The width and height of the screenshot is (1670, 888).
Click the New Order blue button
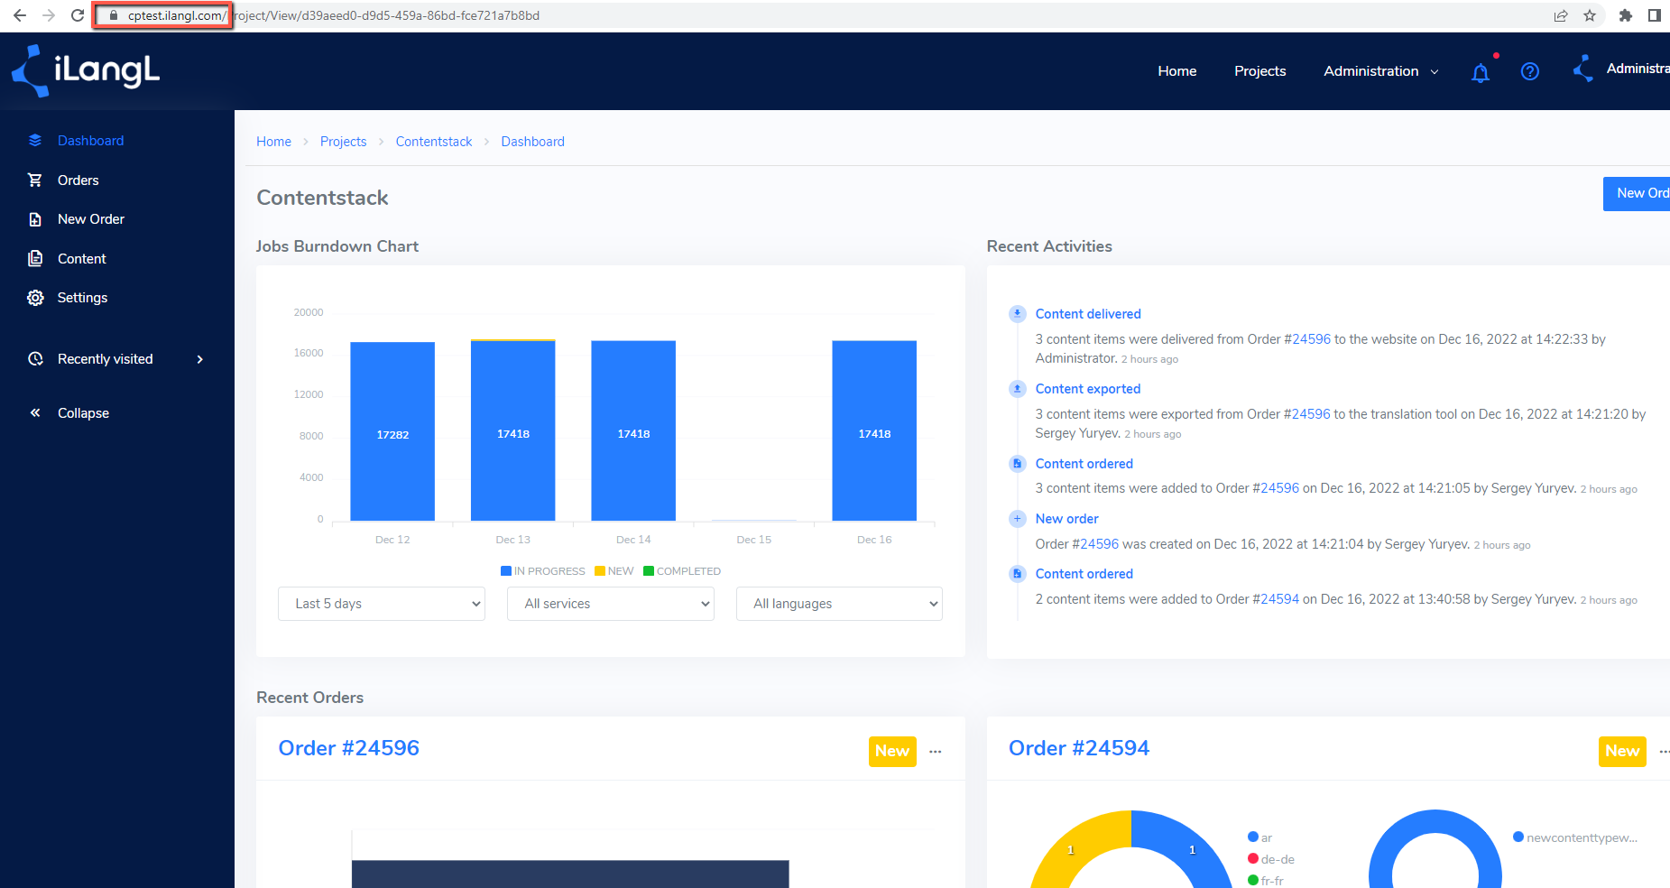tap(1637, 193)
